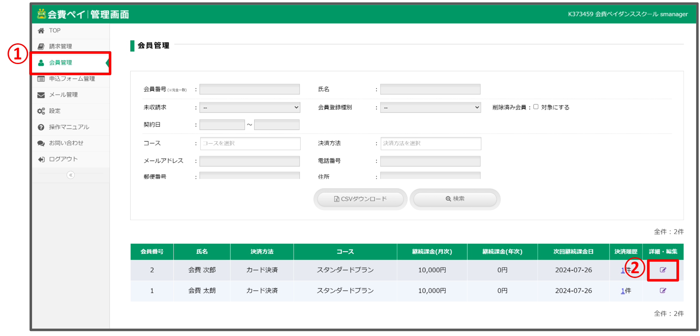Click the 設定 gears icon
The height and width of the screenshot is (336, 700).
click(41, 111)
